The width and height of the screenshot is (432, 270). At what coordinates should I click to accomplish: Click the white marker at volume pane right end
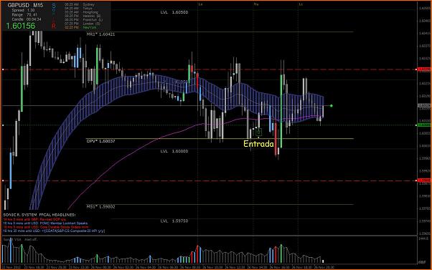coord(323,261)
